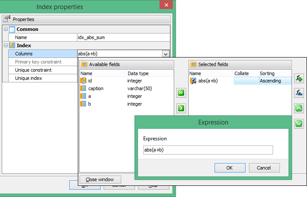
Task: Click the abs(a+b) expression field icon
Action: pyautogui.click(x=193, y=81)
